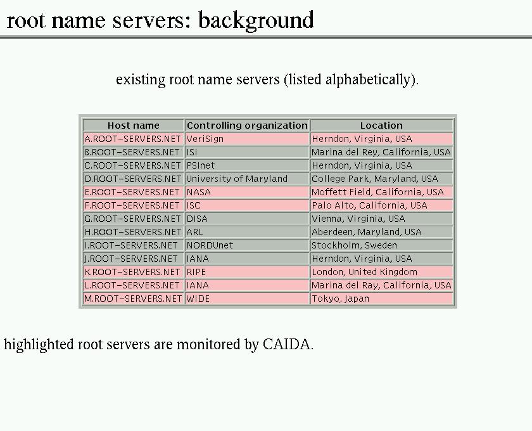Click IANA in the J.ROOT-SERVERS.NET row
532x431 pixels.
pyautogui.click(x=247, y=259)
